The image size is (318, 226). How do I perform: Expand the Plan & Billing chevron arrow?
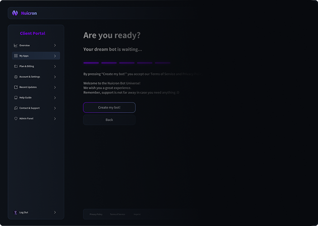pos(55,66)
